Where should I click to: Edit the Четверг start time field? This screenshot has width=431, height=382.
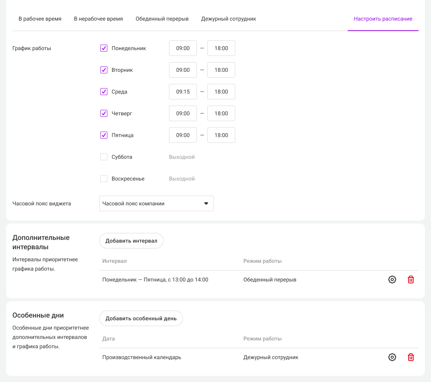183,113
